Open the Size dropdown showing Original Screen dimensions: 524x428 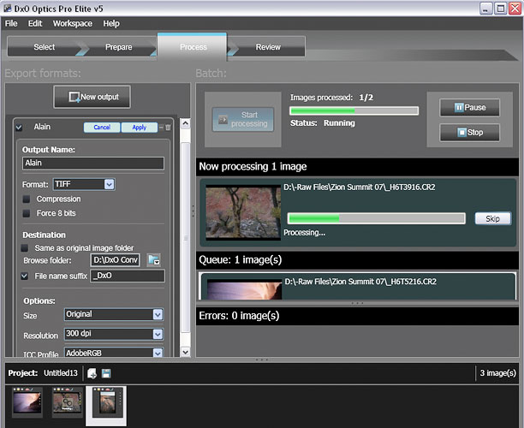click(x=158, y=314)
